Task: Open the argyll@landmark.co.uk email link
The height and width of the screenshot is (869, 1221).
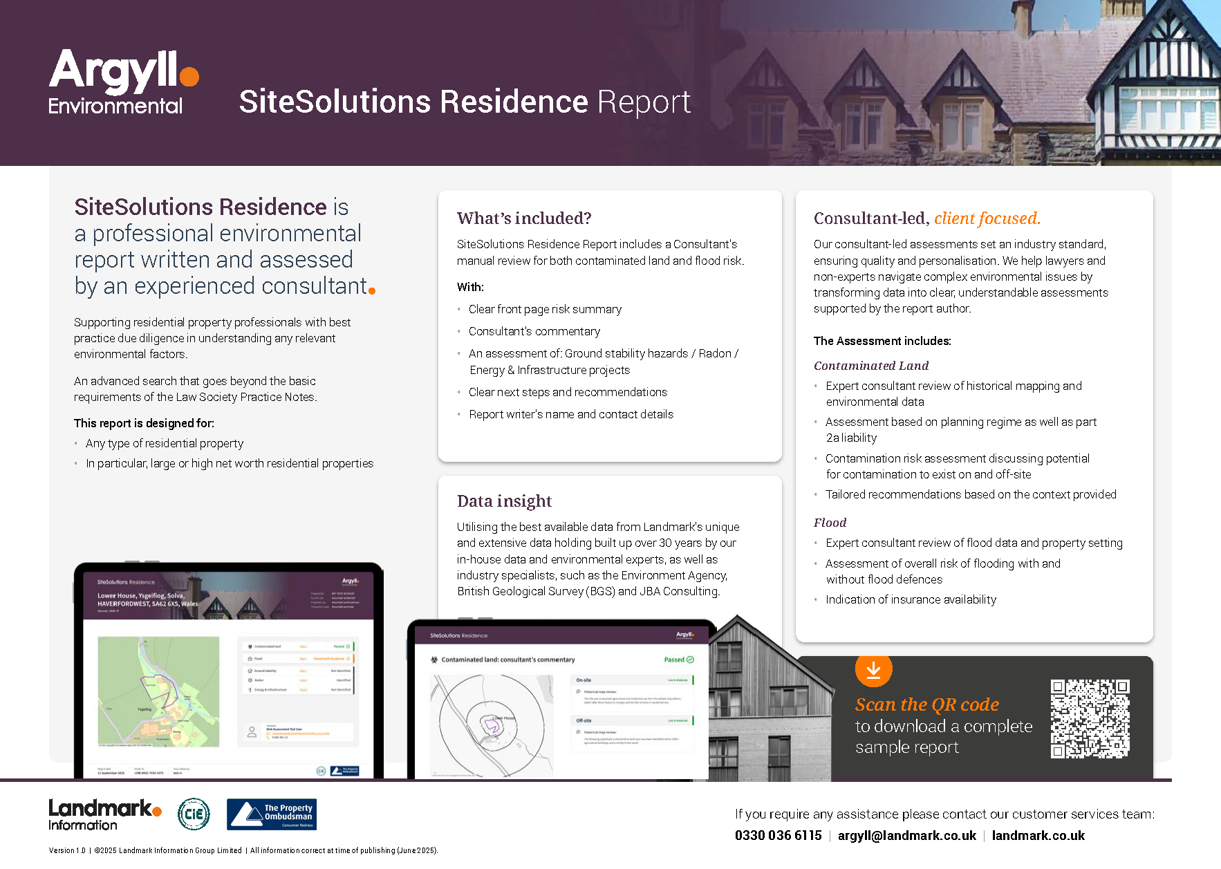Action: click(906, 835)
